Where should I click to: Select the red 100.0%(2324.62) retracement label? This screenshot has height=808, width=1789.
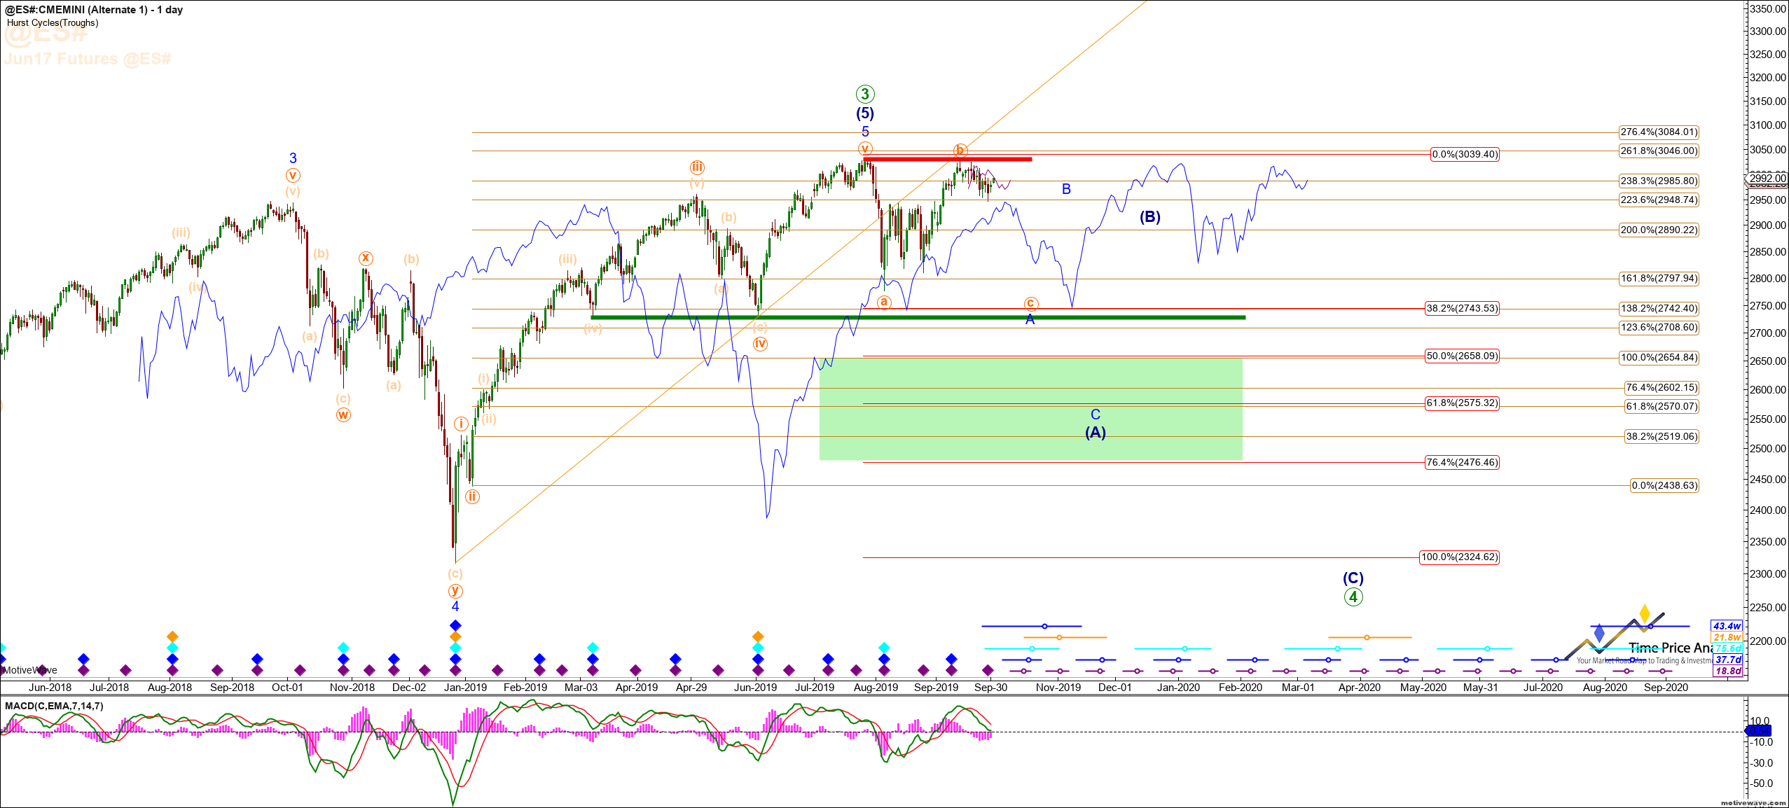coord(1459,557)
